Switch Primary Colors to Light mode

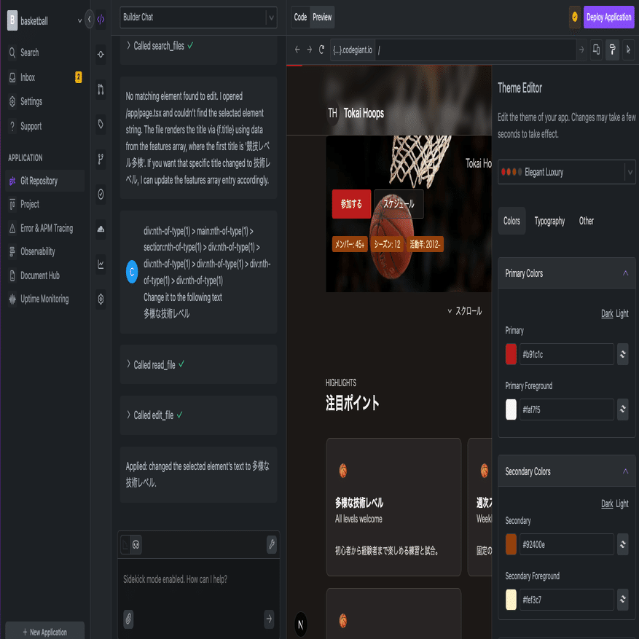coord(622,313)
